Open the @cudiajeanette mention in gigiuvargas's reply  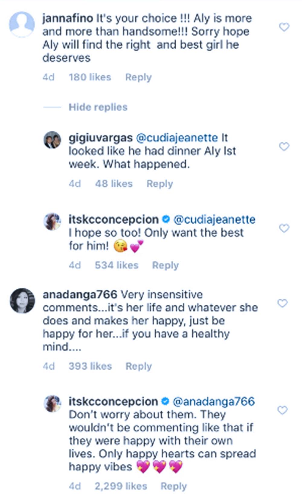(x=177, y=138)
